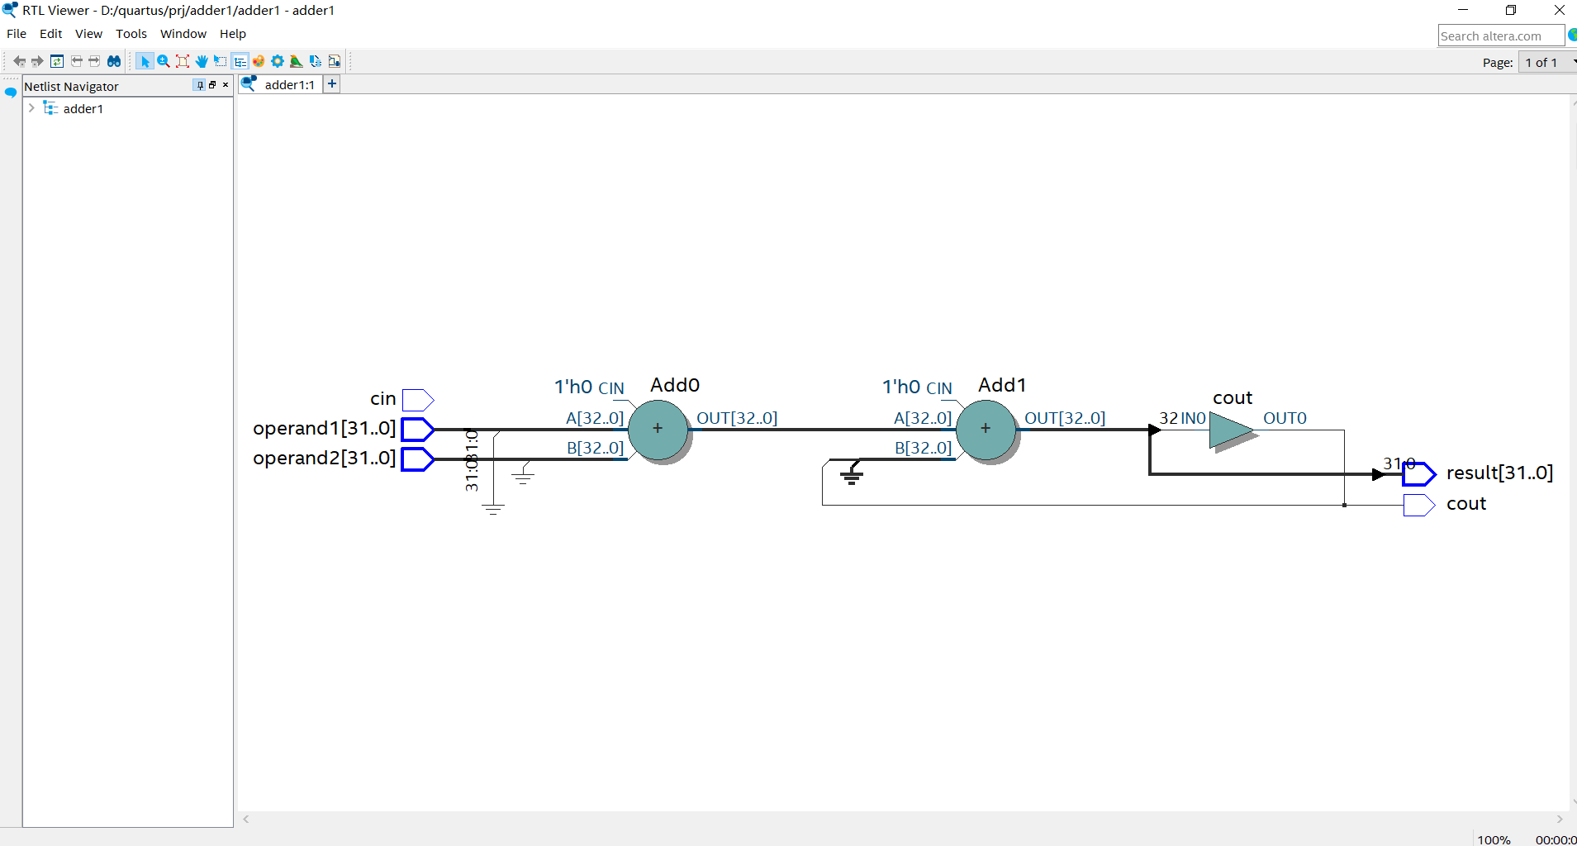Select the adder1:1 tab
Viewport: 1577px width, 846px height.
(289, 84)
